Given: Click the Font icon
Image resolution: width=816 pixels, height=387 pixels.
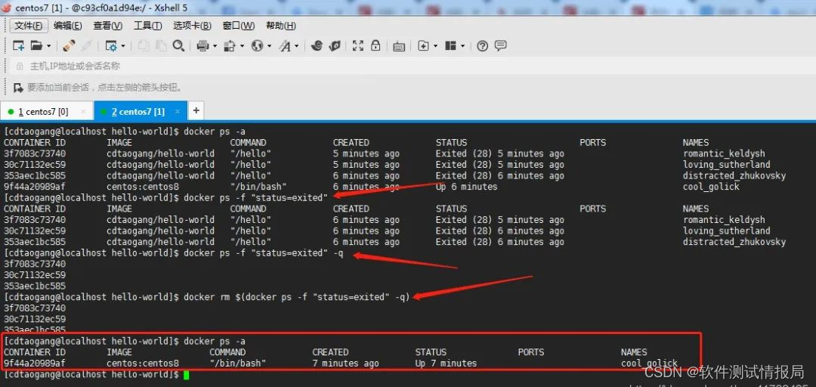Looking at the screenshot, I should click(x=285, y=46).
